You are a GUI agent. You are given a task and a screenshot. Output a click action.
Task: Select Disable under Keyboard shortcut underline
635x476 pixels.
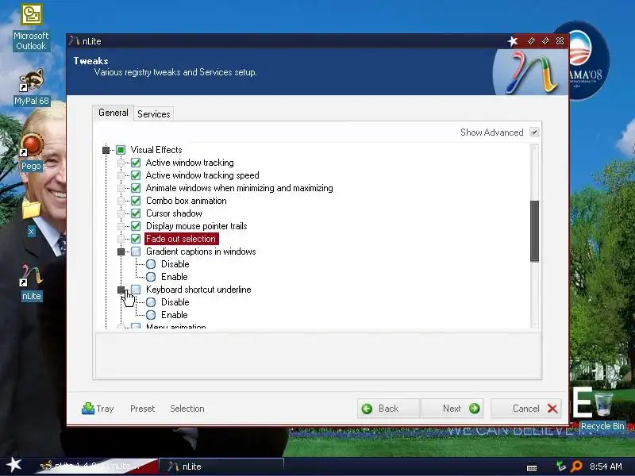pos(151,302)
